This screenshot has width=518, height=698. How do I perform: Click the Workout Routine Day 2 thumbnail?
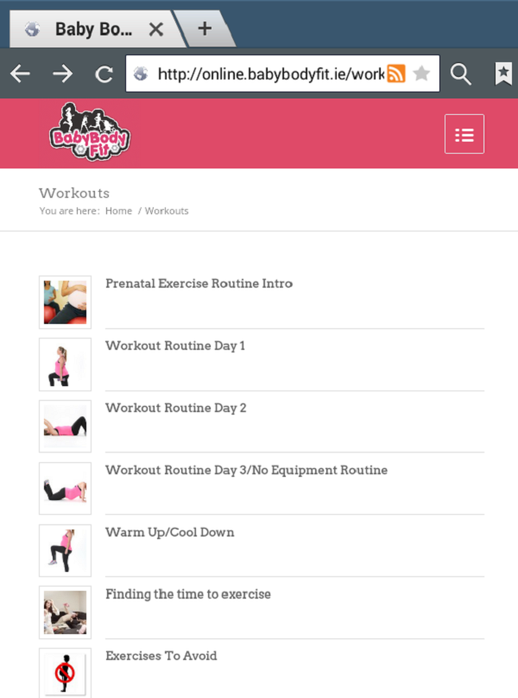(x=65, y=426)
